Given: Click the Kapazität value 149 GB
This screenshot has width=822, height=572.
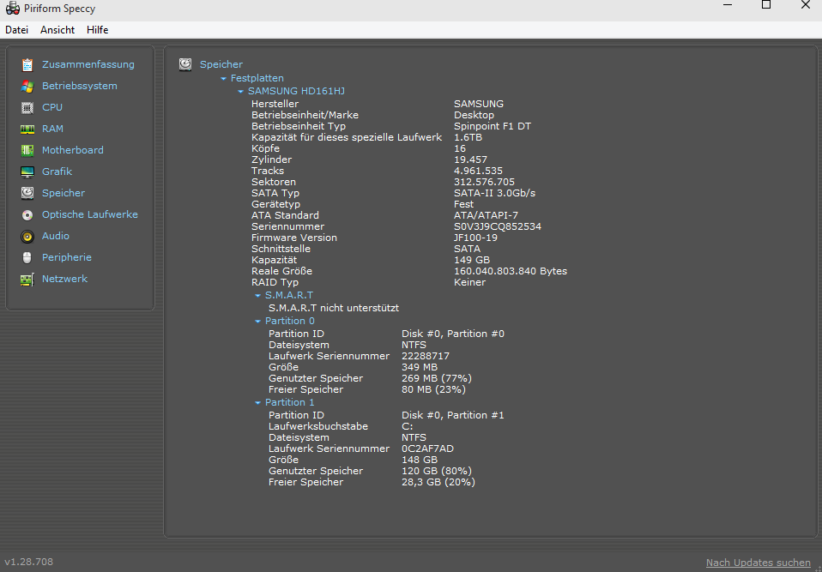Looking at the screenshot, I should coord(472,260).
